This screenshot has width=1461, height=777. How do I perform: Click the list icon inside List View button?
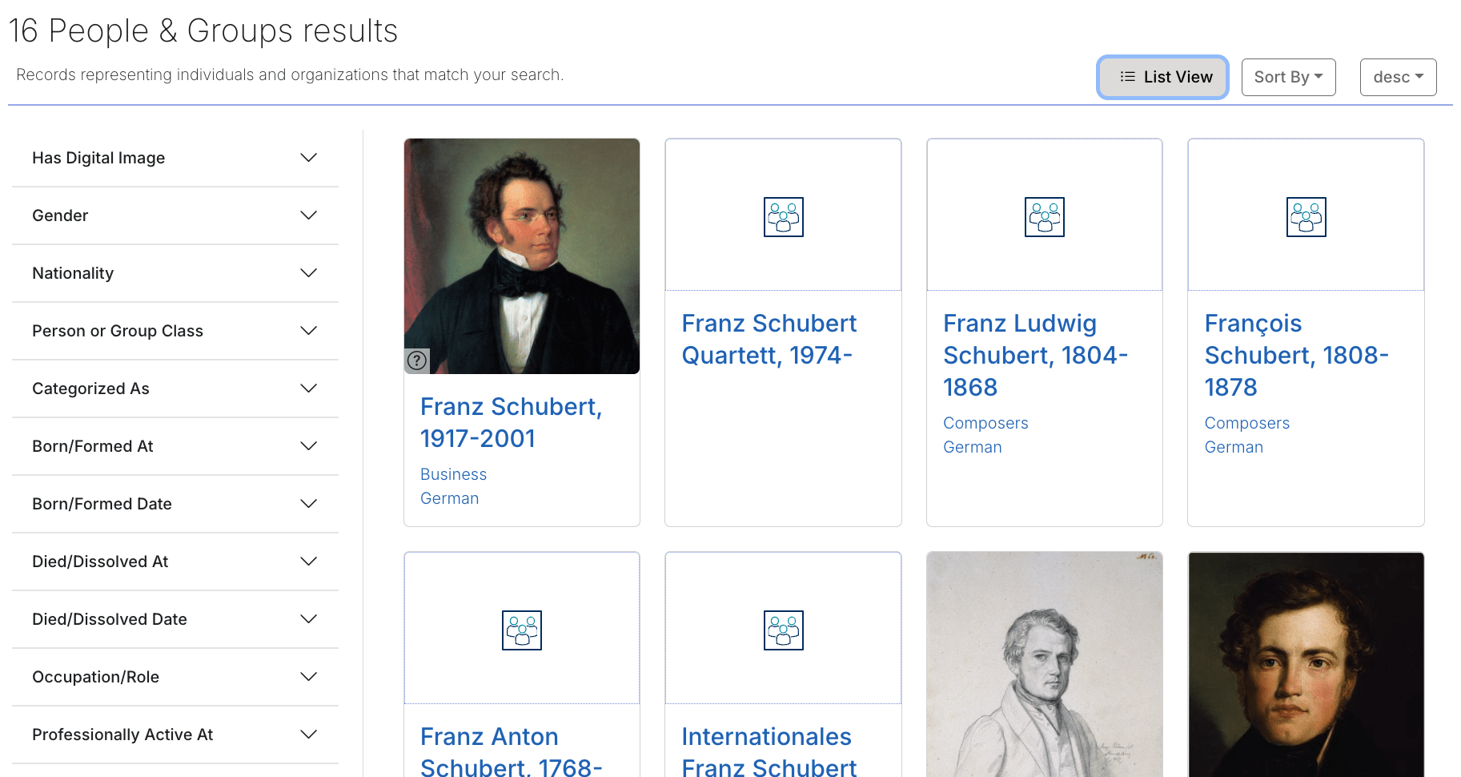click(1126, 77)
